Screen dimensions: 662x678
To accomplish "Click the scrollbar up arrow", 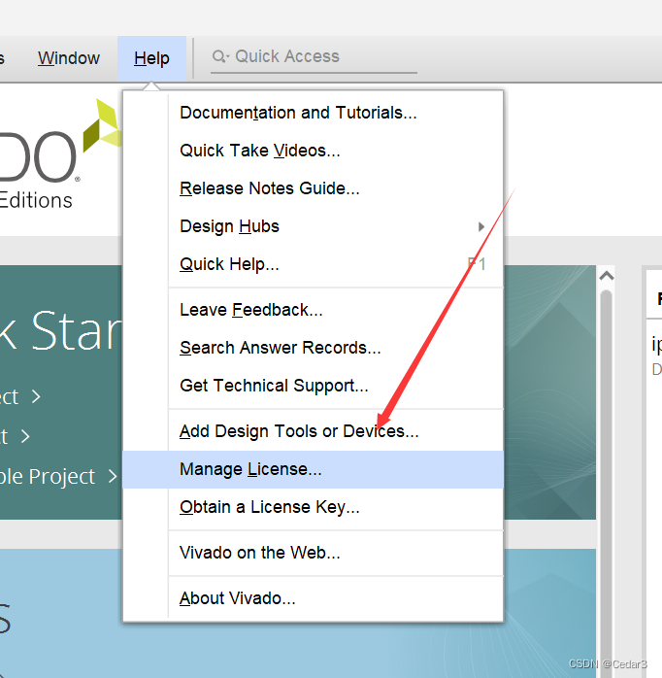I will [607, 276].
